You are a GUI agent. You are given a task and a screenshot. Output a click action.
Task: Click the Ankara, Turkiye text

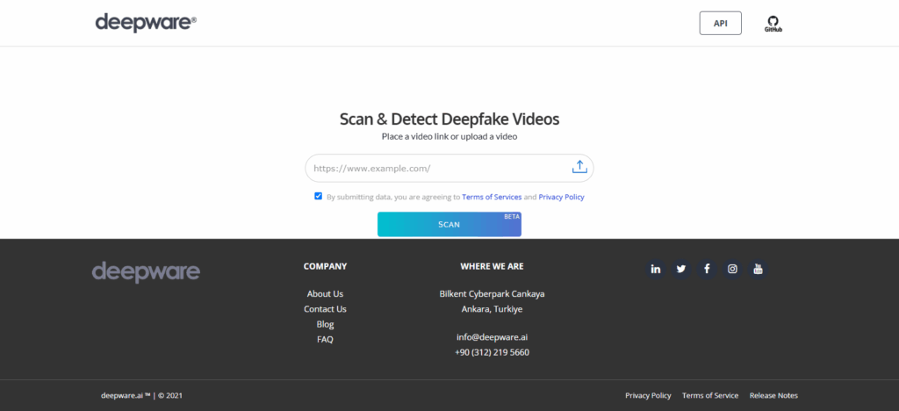click(x=492, y=309)
